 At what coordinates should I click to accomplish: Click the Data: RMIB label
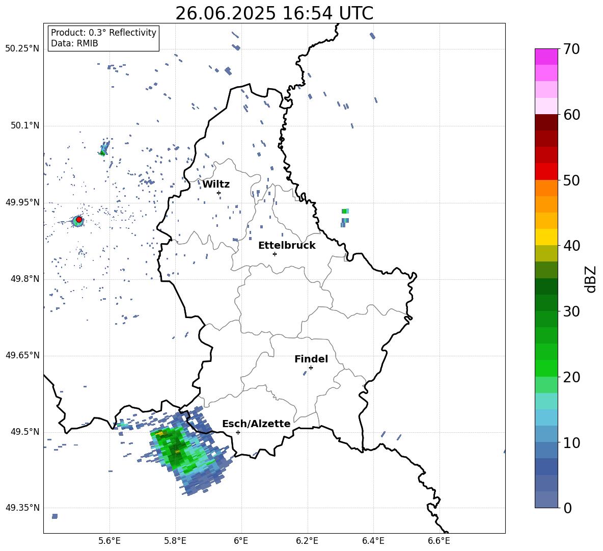74,43
